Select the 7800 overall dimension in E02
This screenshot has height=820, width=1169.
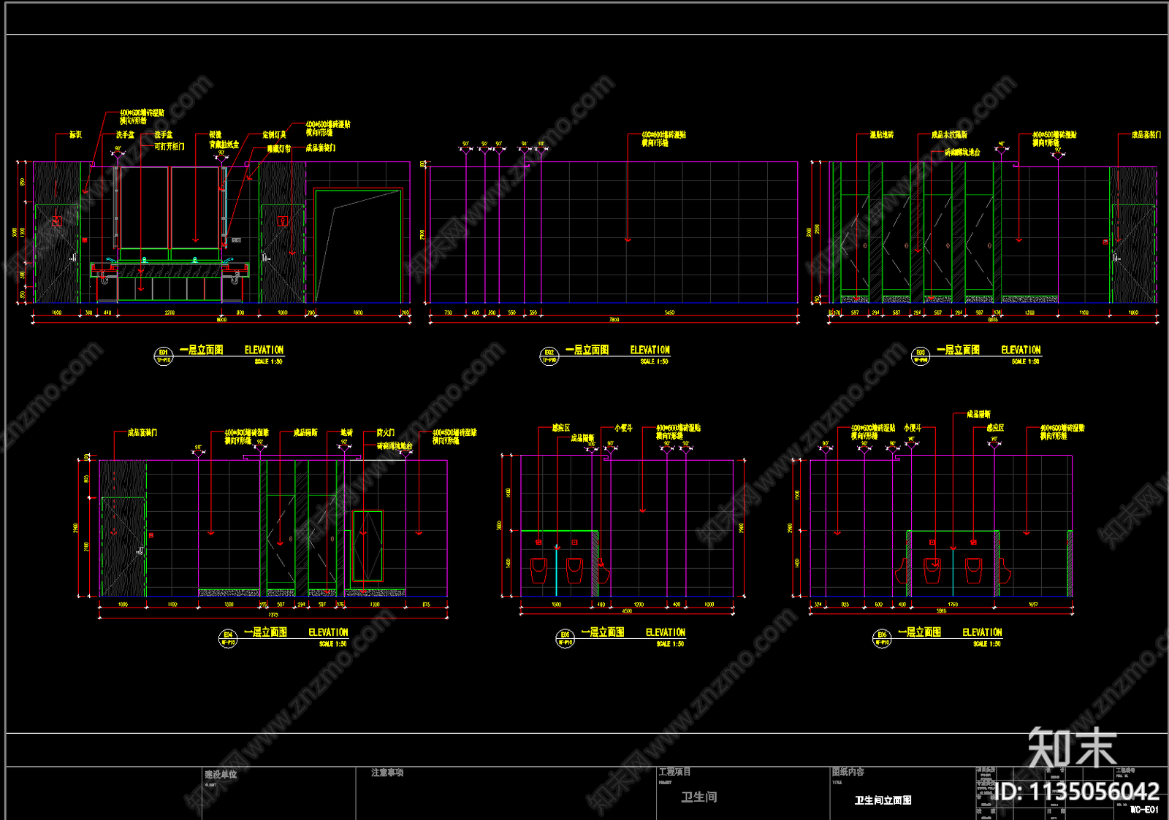tap(614, 320)
